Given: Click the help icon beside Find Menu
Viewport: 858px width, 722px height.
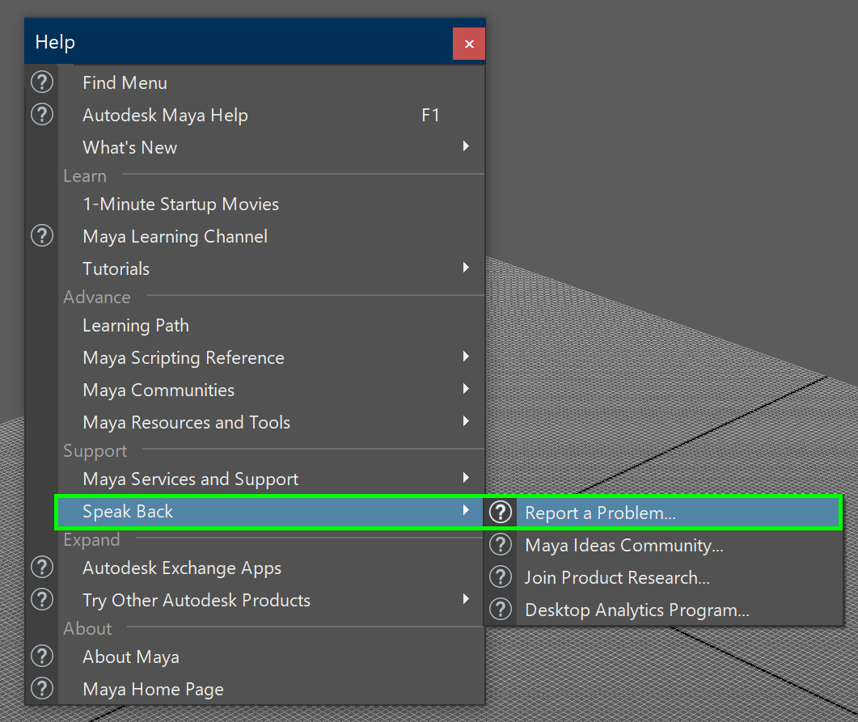Looking at the screenshot, I should pyautogui.click(x=42, y=82).
